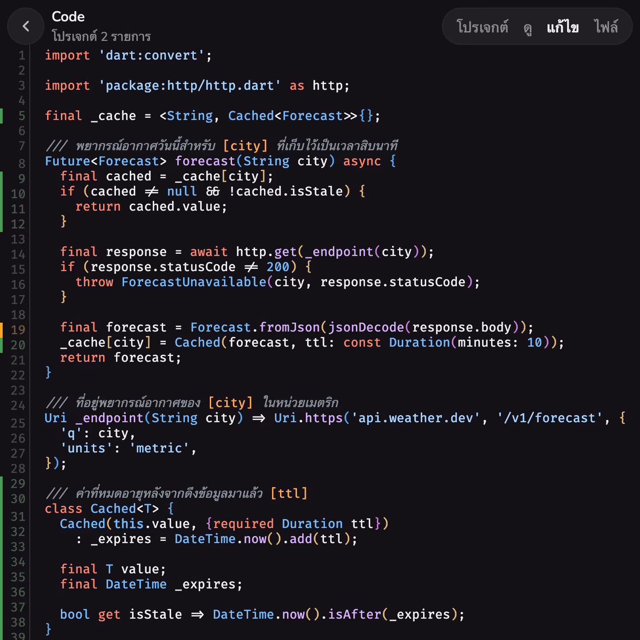This screenshot has width=640, height=640.
Task: Switch to the ดู tab
Action: tap(528, 28)
